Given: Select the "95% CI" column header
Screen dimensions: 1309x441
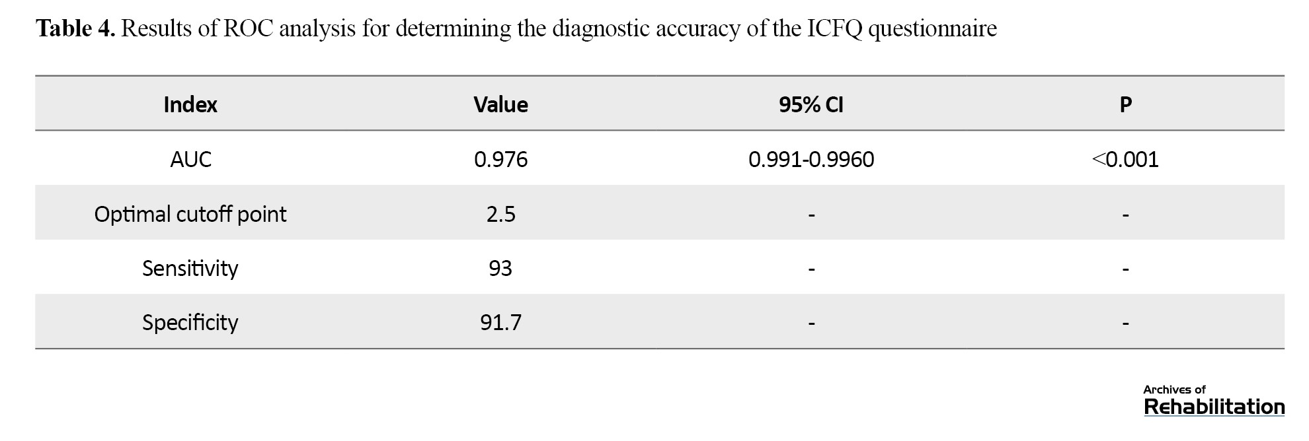Looking at the screenshot, I should [811, 104].
